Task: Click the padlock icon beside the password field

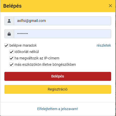Action: coord(9,34)
